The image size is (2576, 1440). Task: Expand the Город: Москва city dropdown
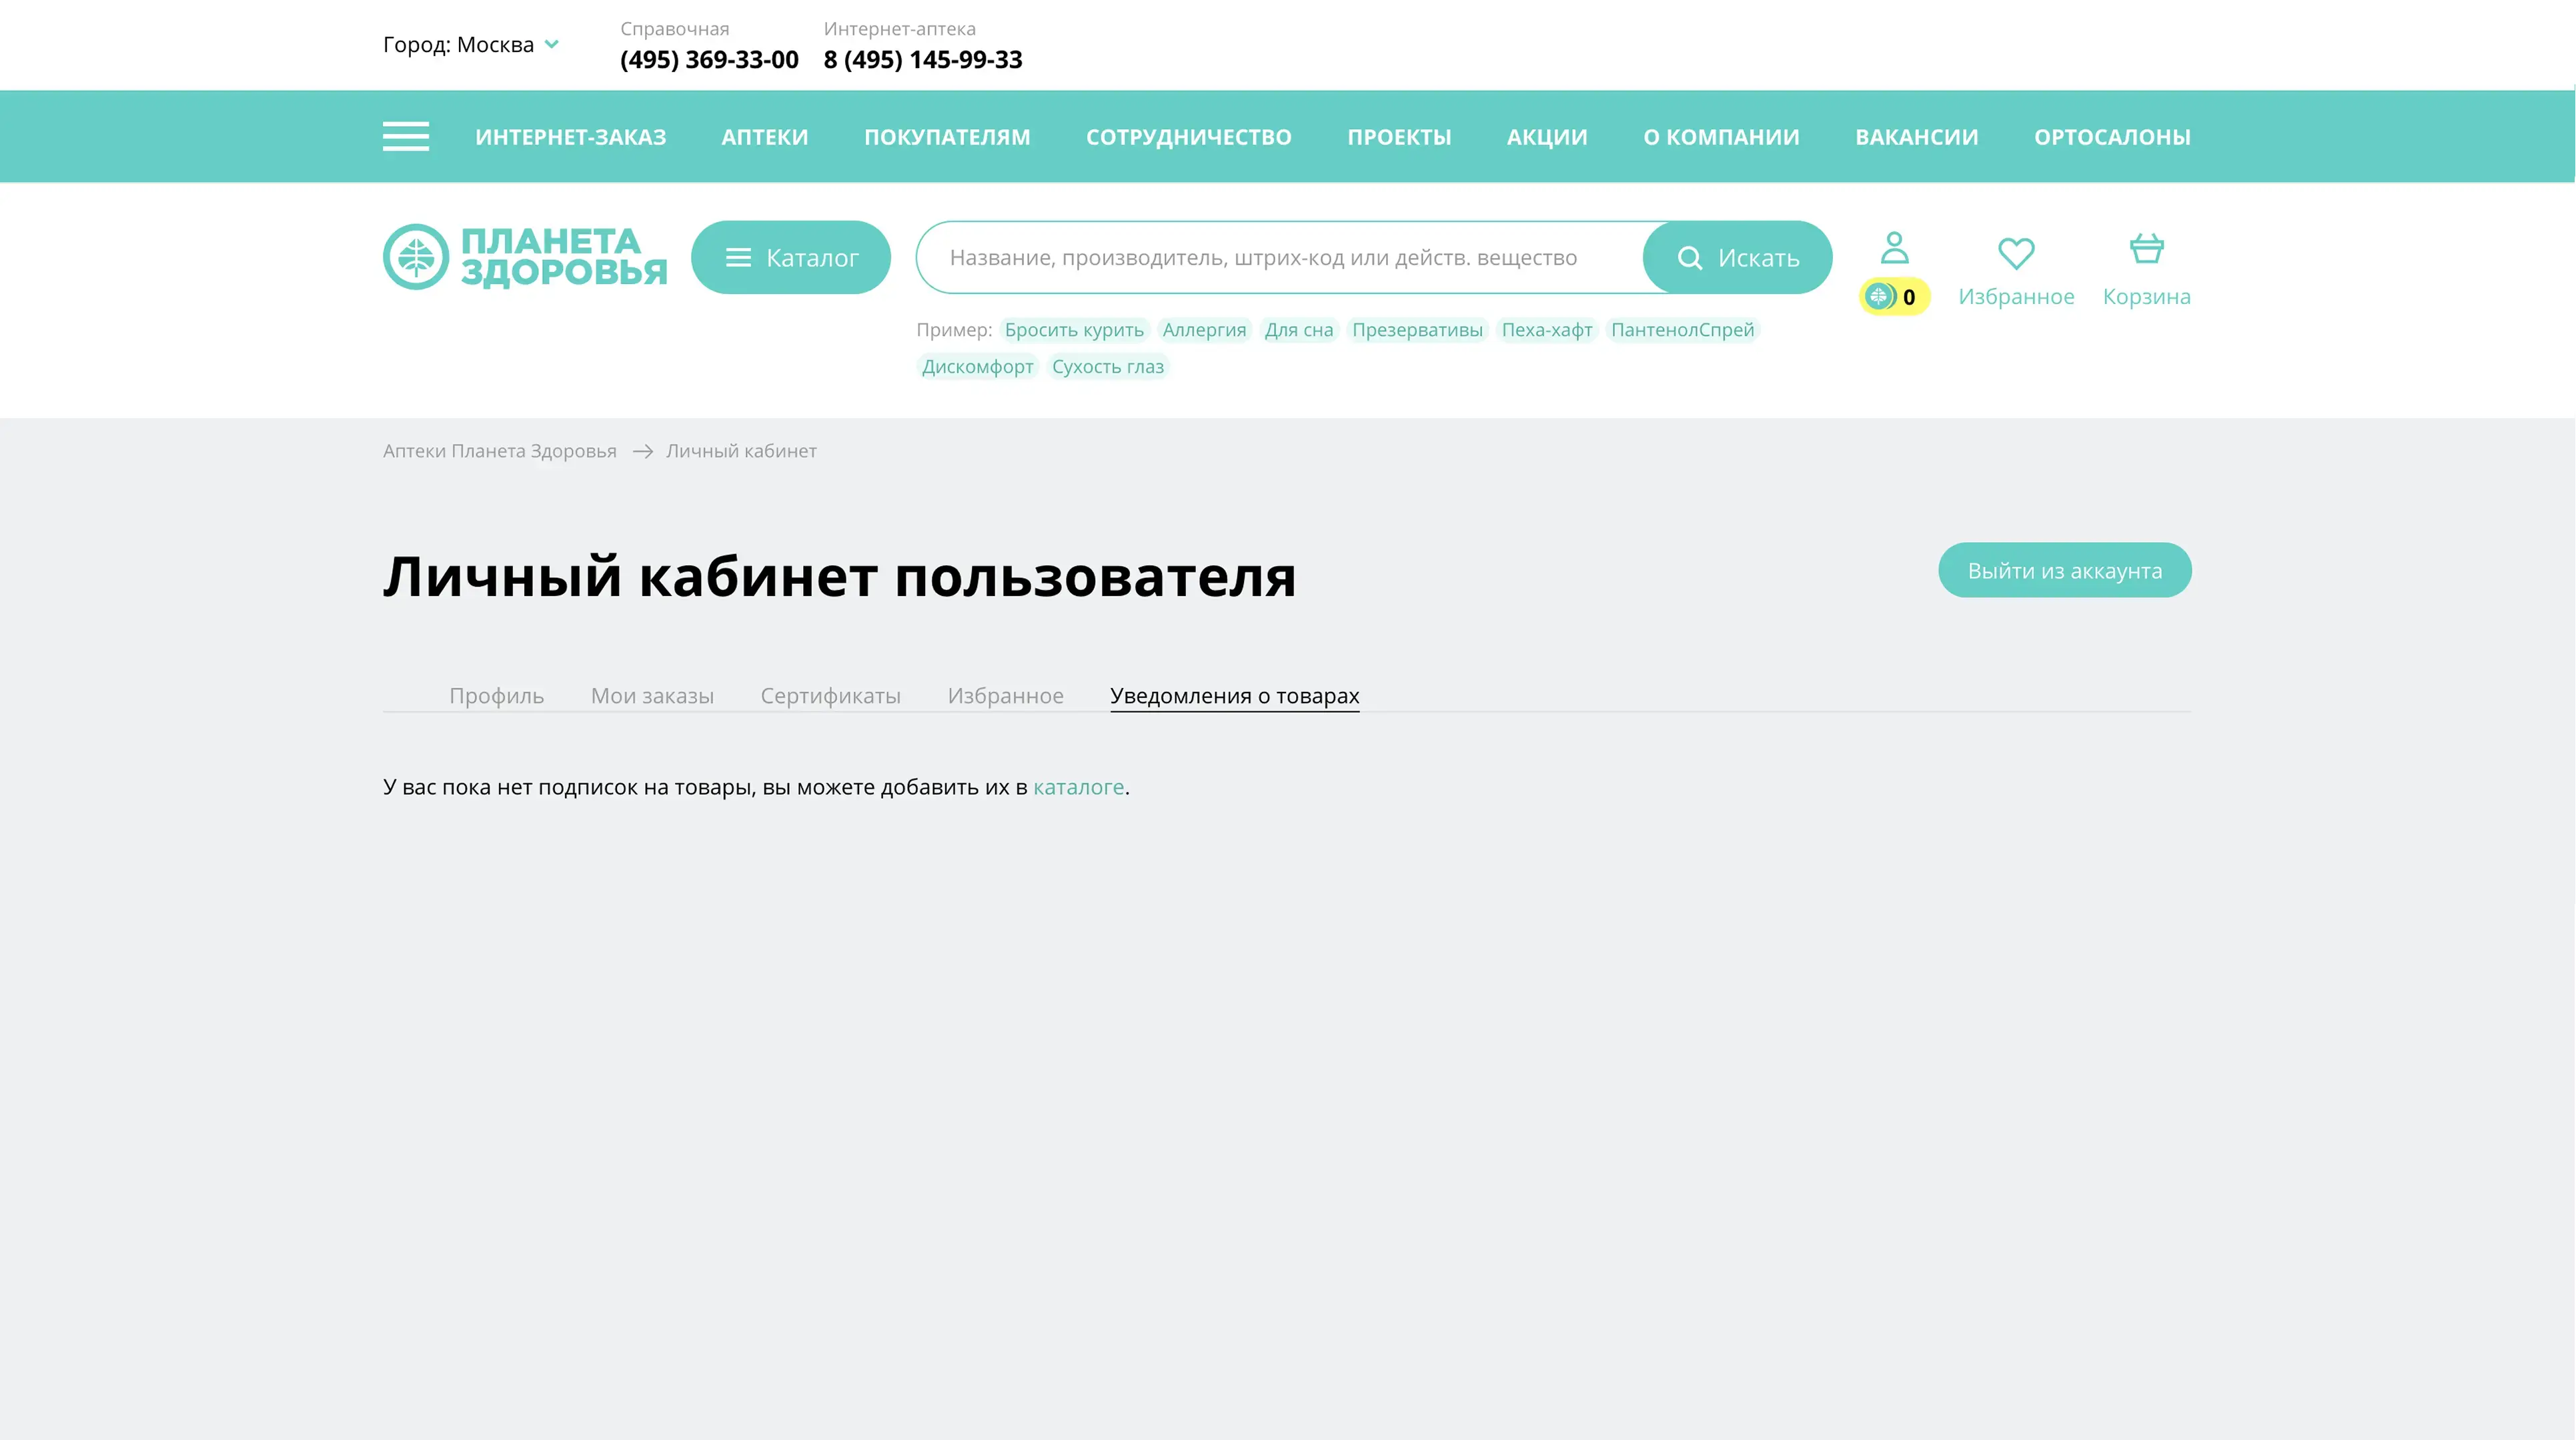(x=459, y=45)
